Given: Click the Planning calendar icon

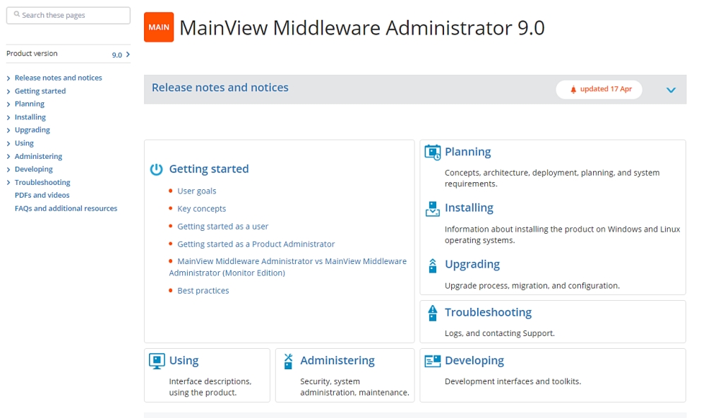Looking at the screenshot, I should tap(432, 152).
